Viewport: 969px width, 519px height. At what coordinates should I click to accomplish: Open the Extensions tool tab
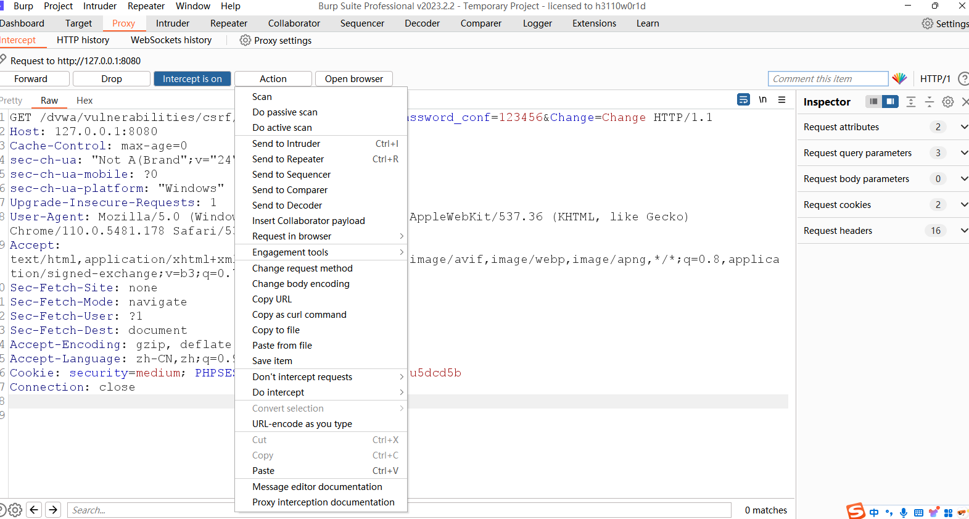point(595,23)
